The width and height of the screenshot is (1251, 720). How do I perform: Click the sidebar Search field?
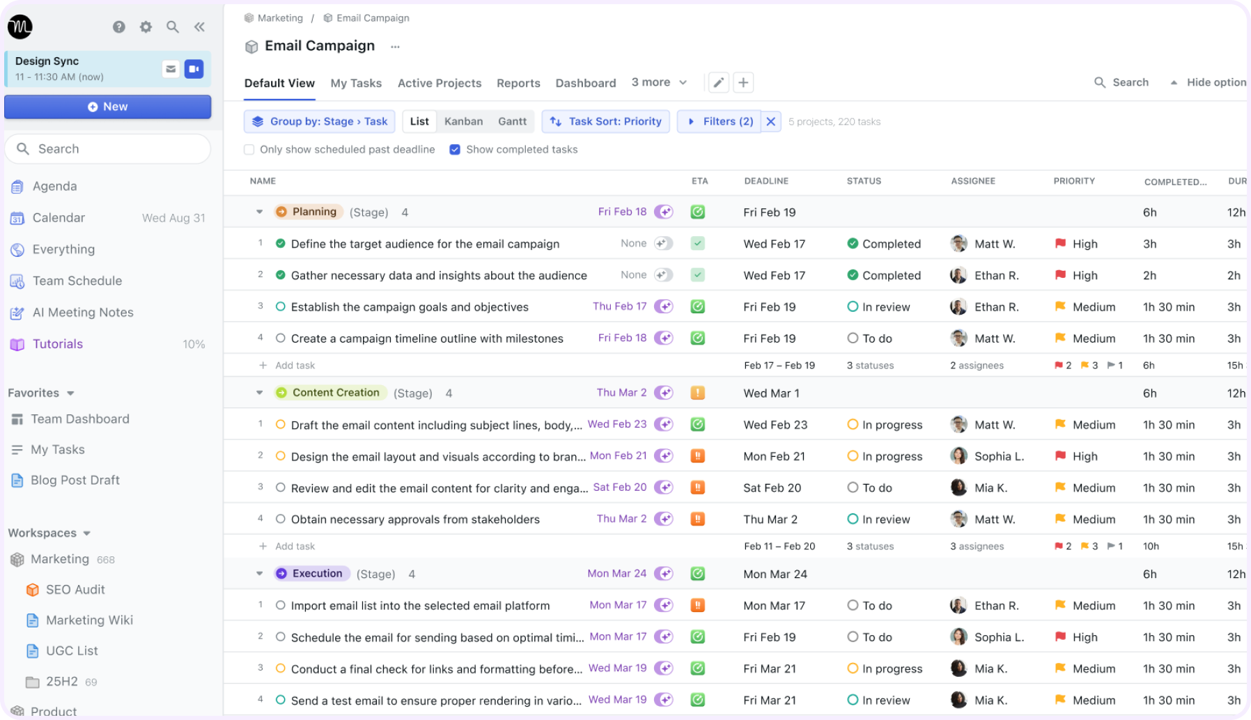point(108,149)
